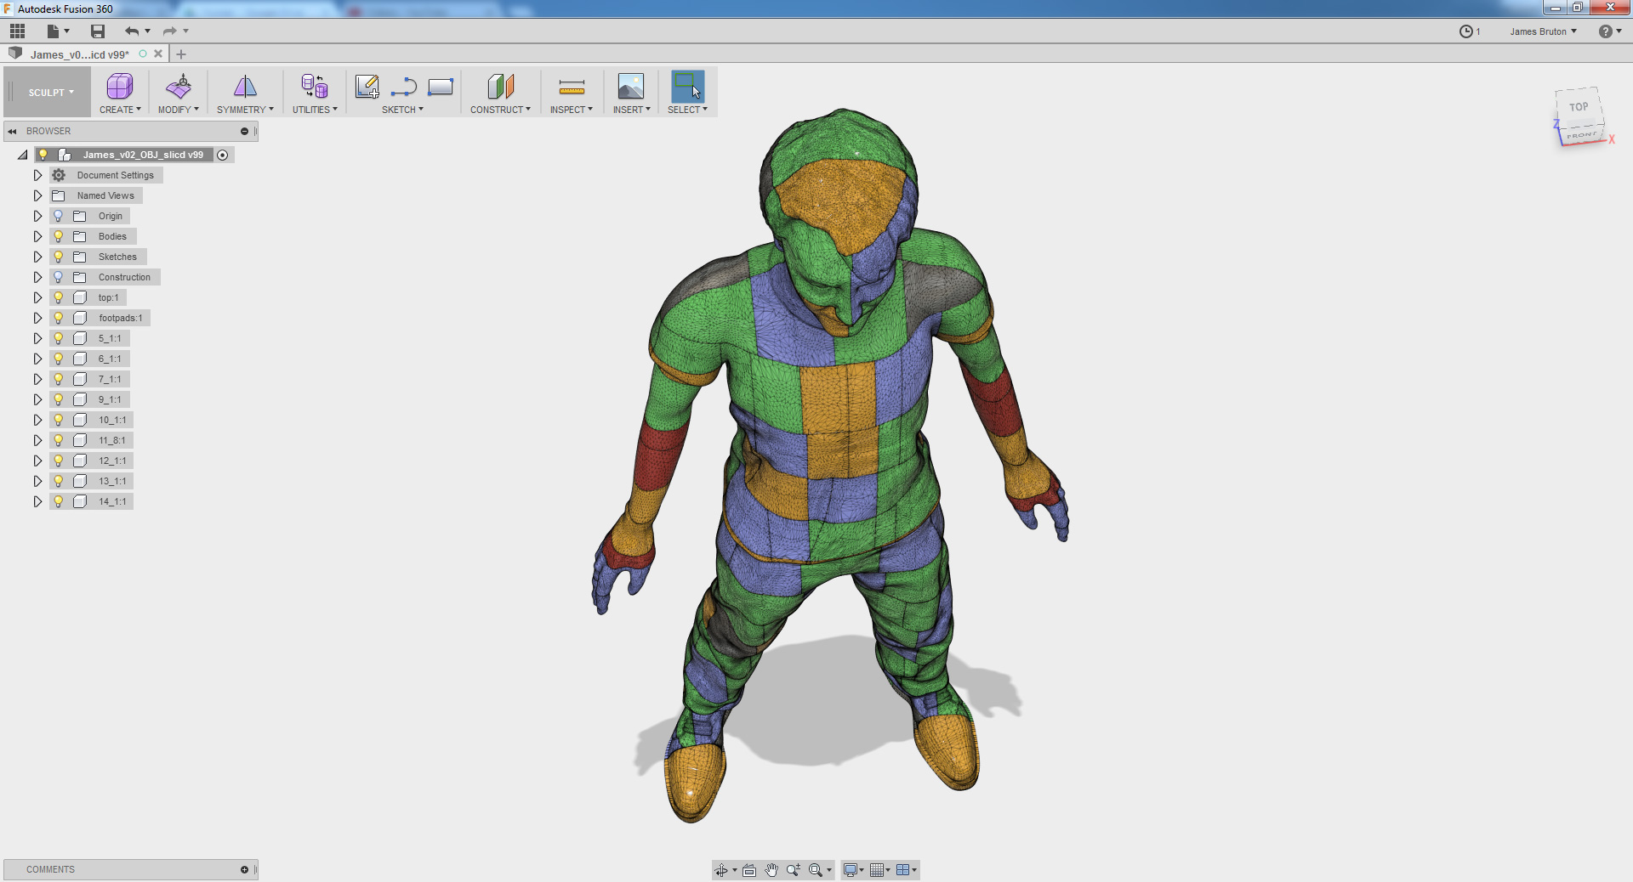The height and width of the screenshot is (882, 1633).
Task: Expand the top:1 component tree node
Action: click(x=37, y=297)
